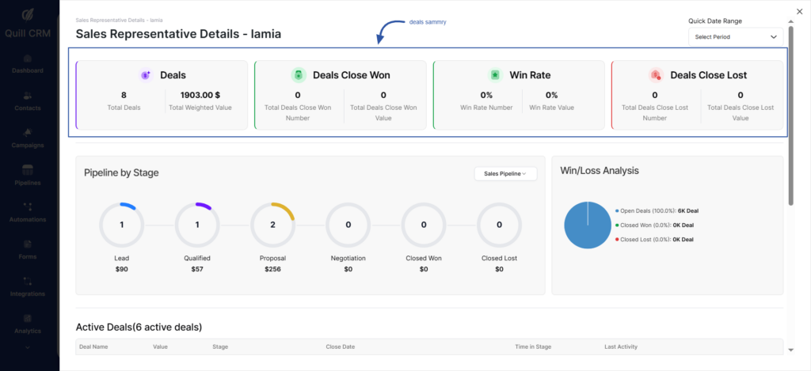This screenshot has height=371, width=811.
Task: Click the Win Rate star icon
Action: pyautogui.click(x=495, y=75)
